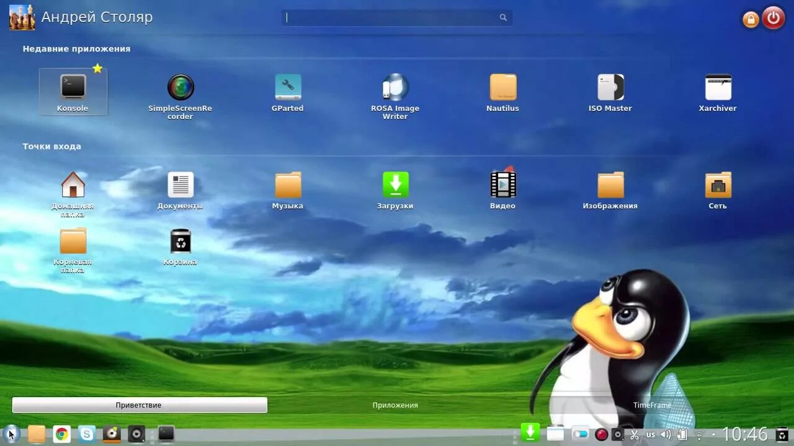Open the Музыка folder
The width and height of the screenshot is (794, 446).
(x=288, y=185)
